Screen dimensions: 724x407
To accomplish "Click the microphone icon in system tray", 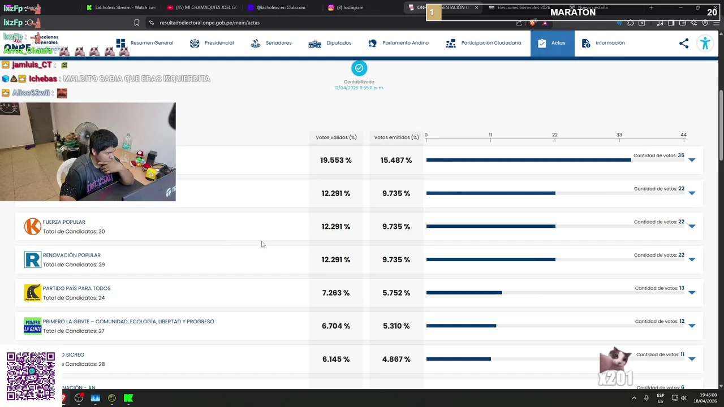I will (647, 398).
